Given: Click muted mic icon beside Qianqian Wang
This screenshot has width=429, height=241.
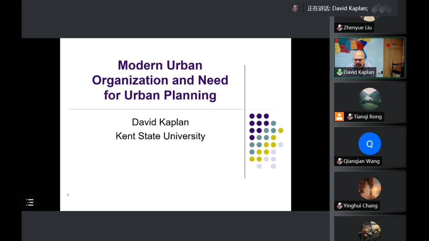Looking at the screenshot, I should pyautogui.click(x=340, y=161).
